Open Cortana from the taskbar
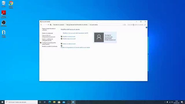Viewport: 185px width, 104px height. [40, 102]
